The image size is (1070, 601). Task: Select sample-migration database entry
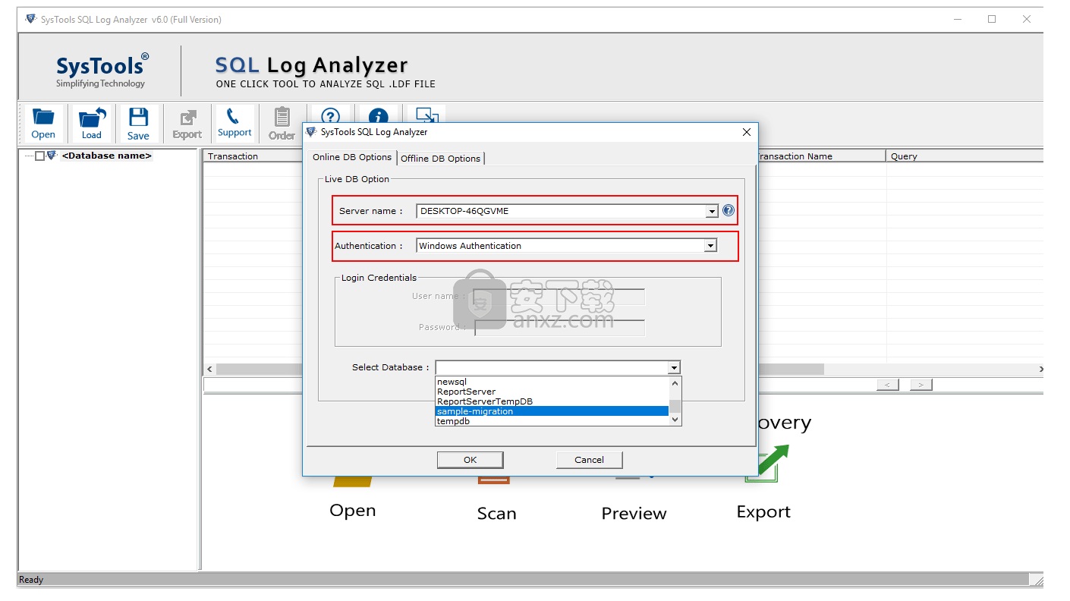point(552,411)
